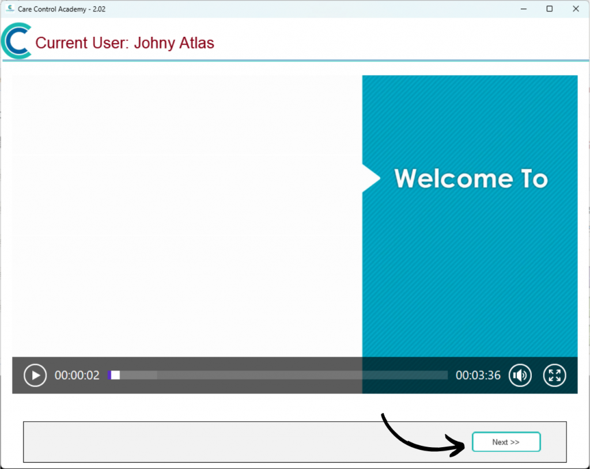The width and height of the screenshot is (590, 469).
Task: Click the Care Control Academy - 2.02 title text
Action: (62, 9)
